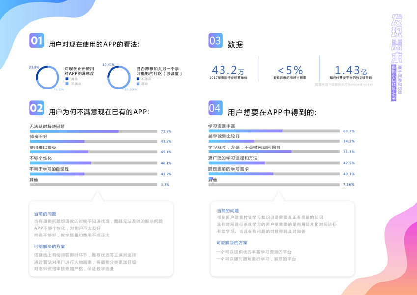Click the 42.5% value
The width and height of the screenshot is (417, 295).
(349, 163)
